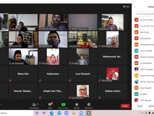Click the Participants icon in toolbar
This screenshot has height=116, width=154.
point(34,105)
